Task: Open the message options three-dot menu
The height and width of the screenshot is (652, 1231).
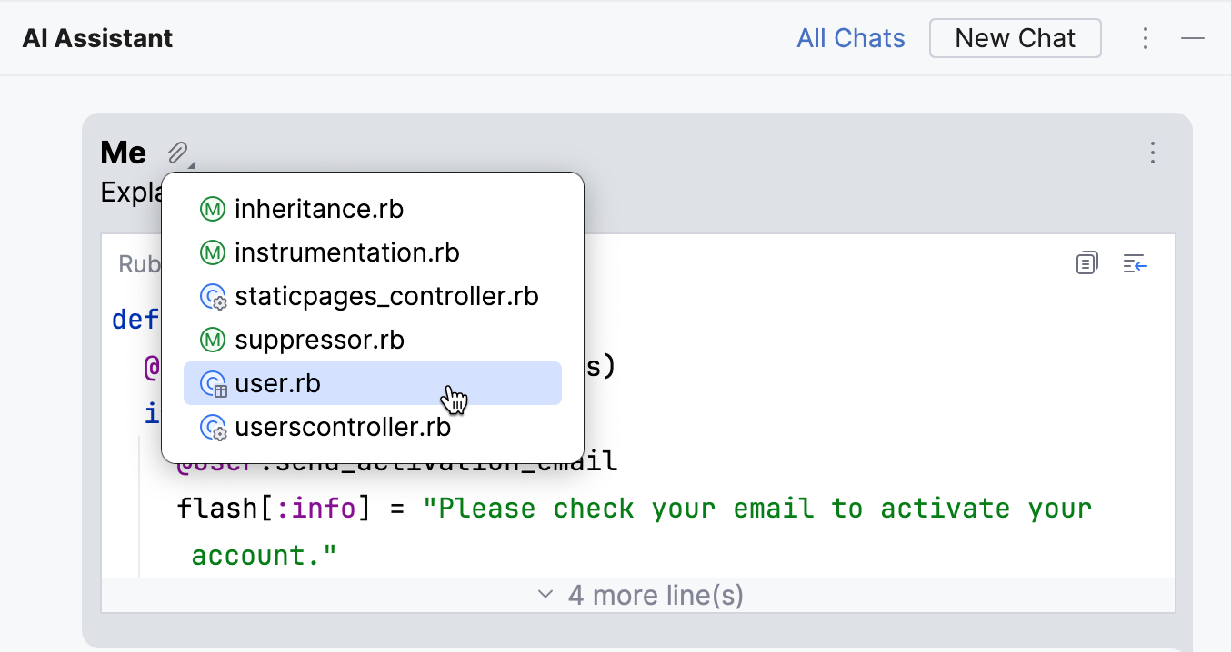Action: 1153,153
